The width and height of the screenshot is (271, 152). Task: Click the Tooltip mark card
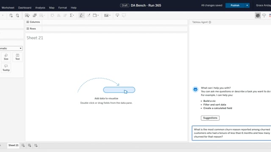pyautogui.click(x=6, y=68)
